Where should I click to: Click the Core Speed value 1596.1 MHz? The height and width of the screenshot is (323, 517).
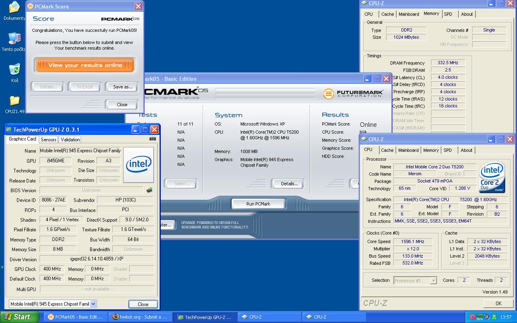click(412, 241)
